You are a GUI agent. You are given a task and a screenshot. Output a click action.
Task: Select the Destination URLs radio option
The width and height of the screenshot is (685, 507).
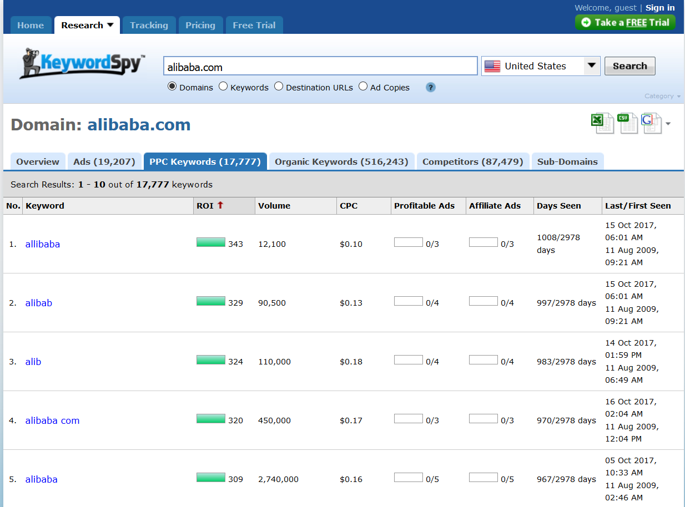[279, 87]
